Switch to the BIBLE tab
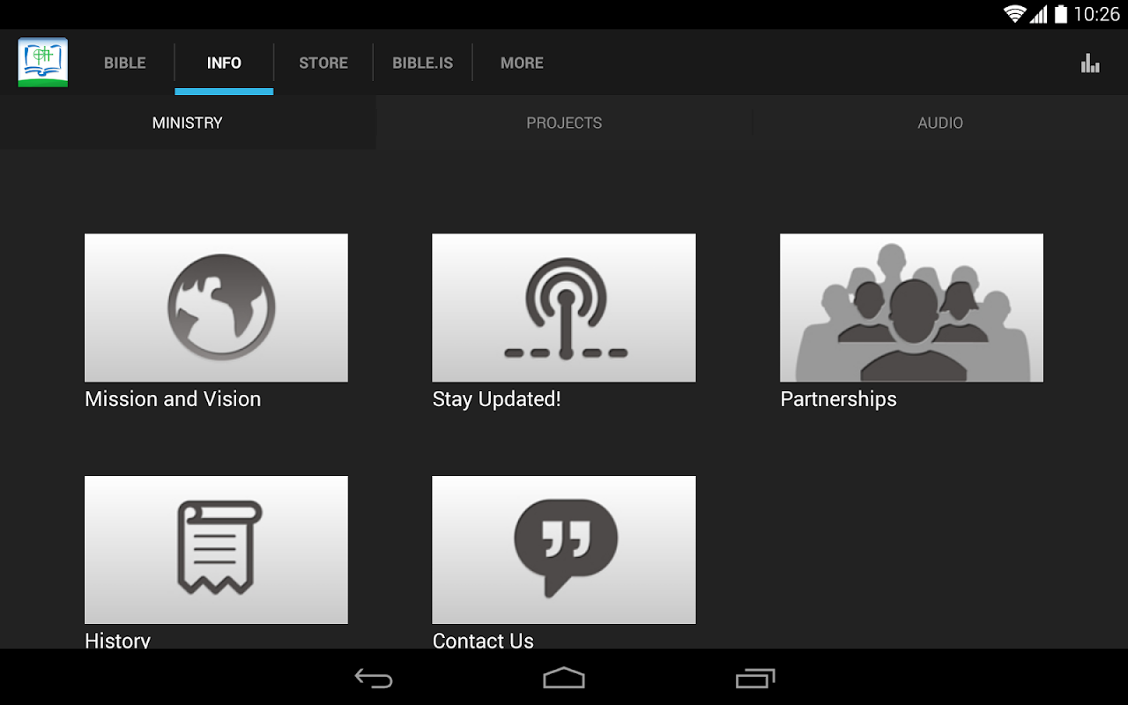Screen dimensions: 1128x705 pyautogui.click(x=125, y=63)
